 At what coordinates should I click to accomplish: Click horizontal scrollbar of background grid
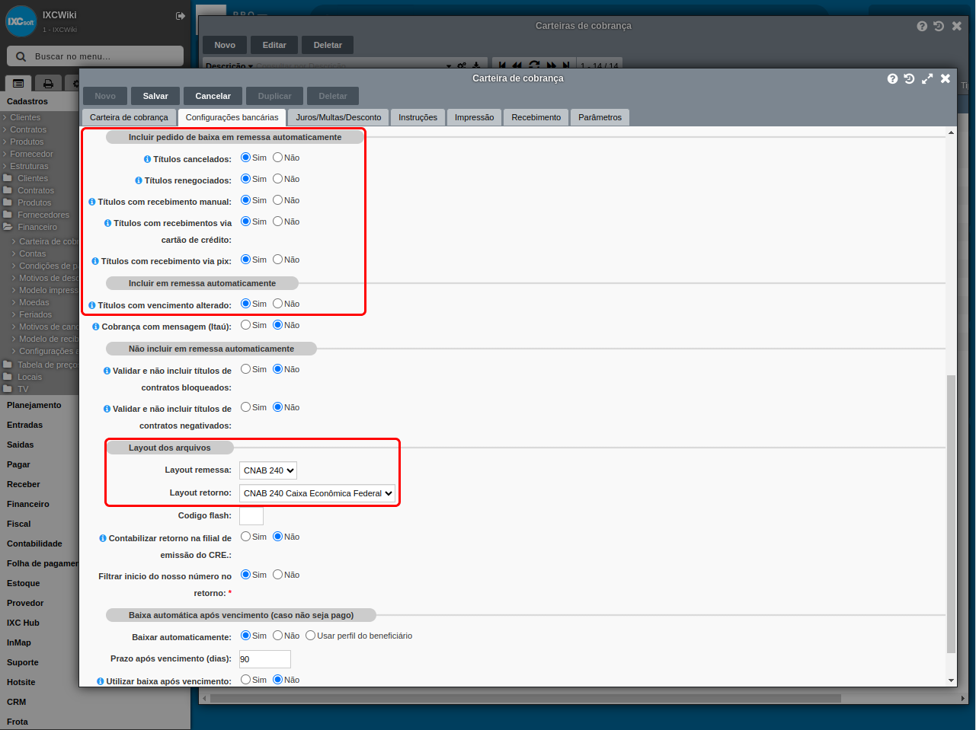click(526, 698)
